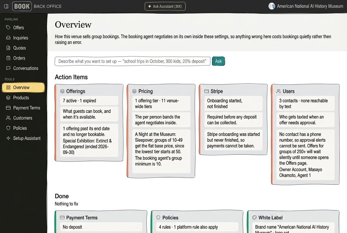347x233 pixels.
Task: Click the Offerings card's layers icon
Action: click(62, 91)
